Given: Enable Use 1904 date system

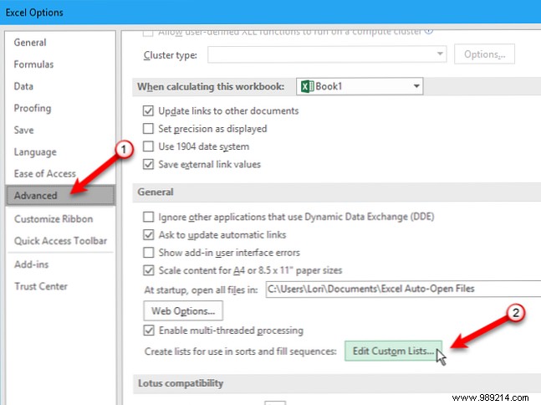Looking at the screenshot, I should coord(148,146).
